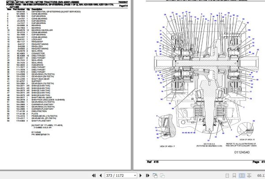Click SHAFT-SUN GEAR description
Screen dimensions: 265x179
click(40, 79)
